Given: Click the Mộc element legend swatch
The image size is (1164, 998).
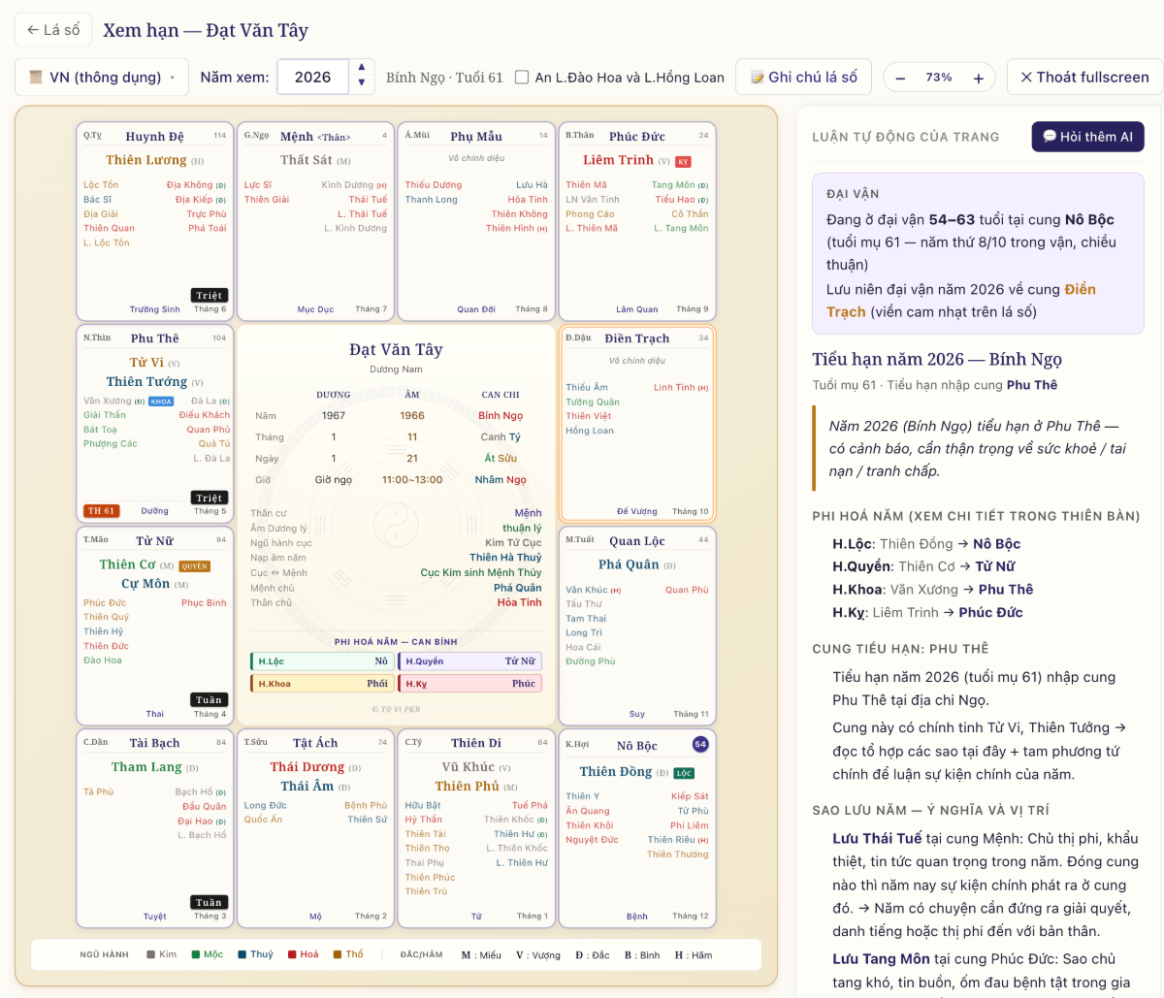Looking at the screenshot, I should click(196, 955).
